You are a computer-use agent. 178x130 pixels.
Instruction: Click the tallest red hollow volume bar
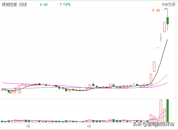(x=161, y=111)
